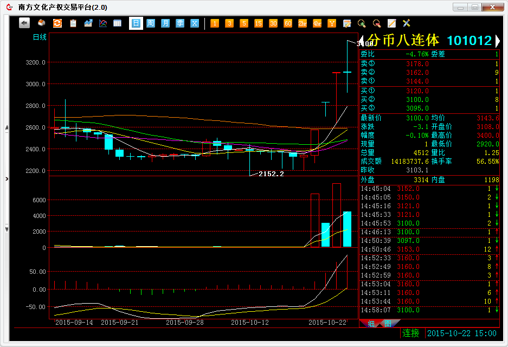Open the data table grid icon
This screenshot has width=508, height=347.
(x=117, y=23)
